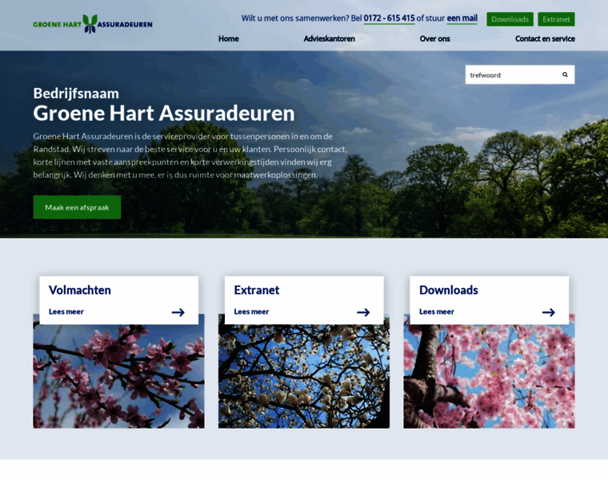
Task: Focus the trefwoord search field
Action: click(510, 74)
